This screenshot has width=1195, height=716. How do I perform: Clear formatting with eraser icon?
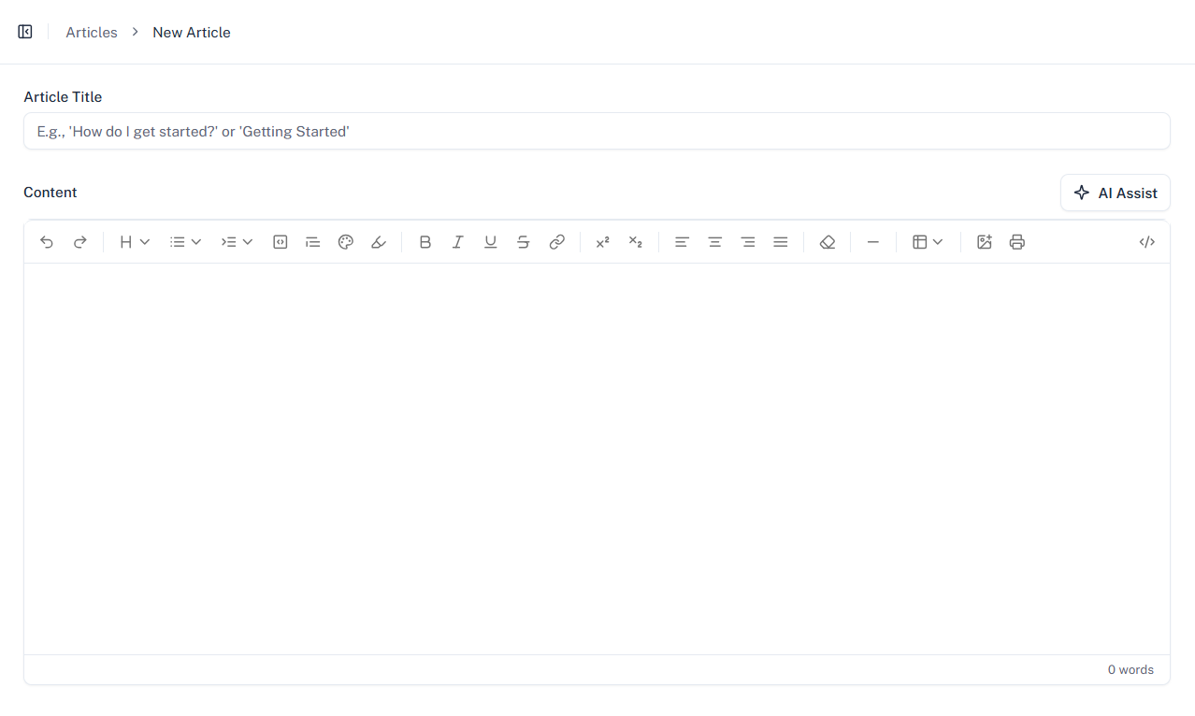[828, 242]
